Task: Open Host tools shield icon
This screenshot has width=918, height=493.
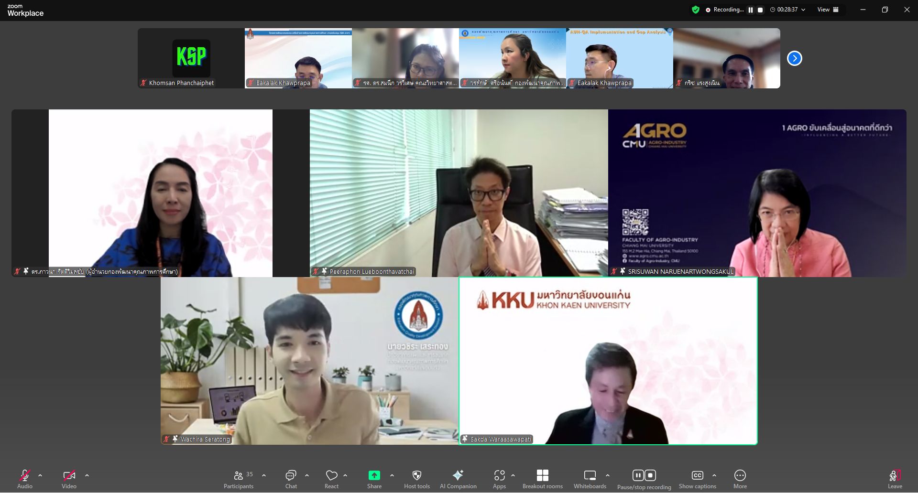Action: (416, 479)
